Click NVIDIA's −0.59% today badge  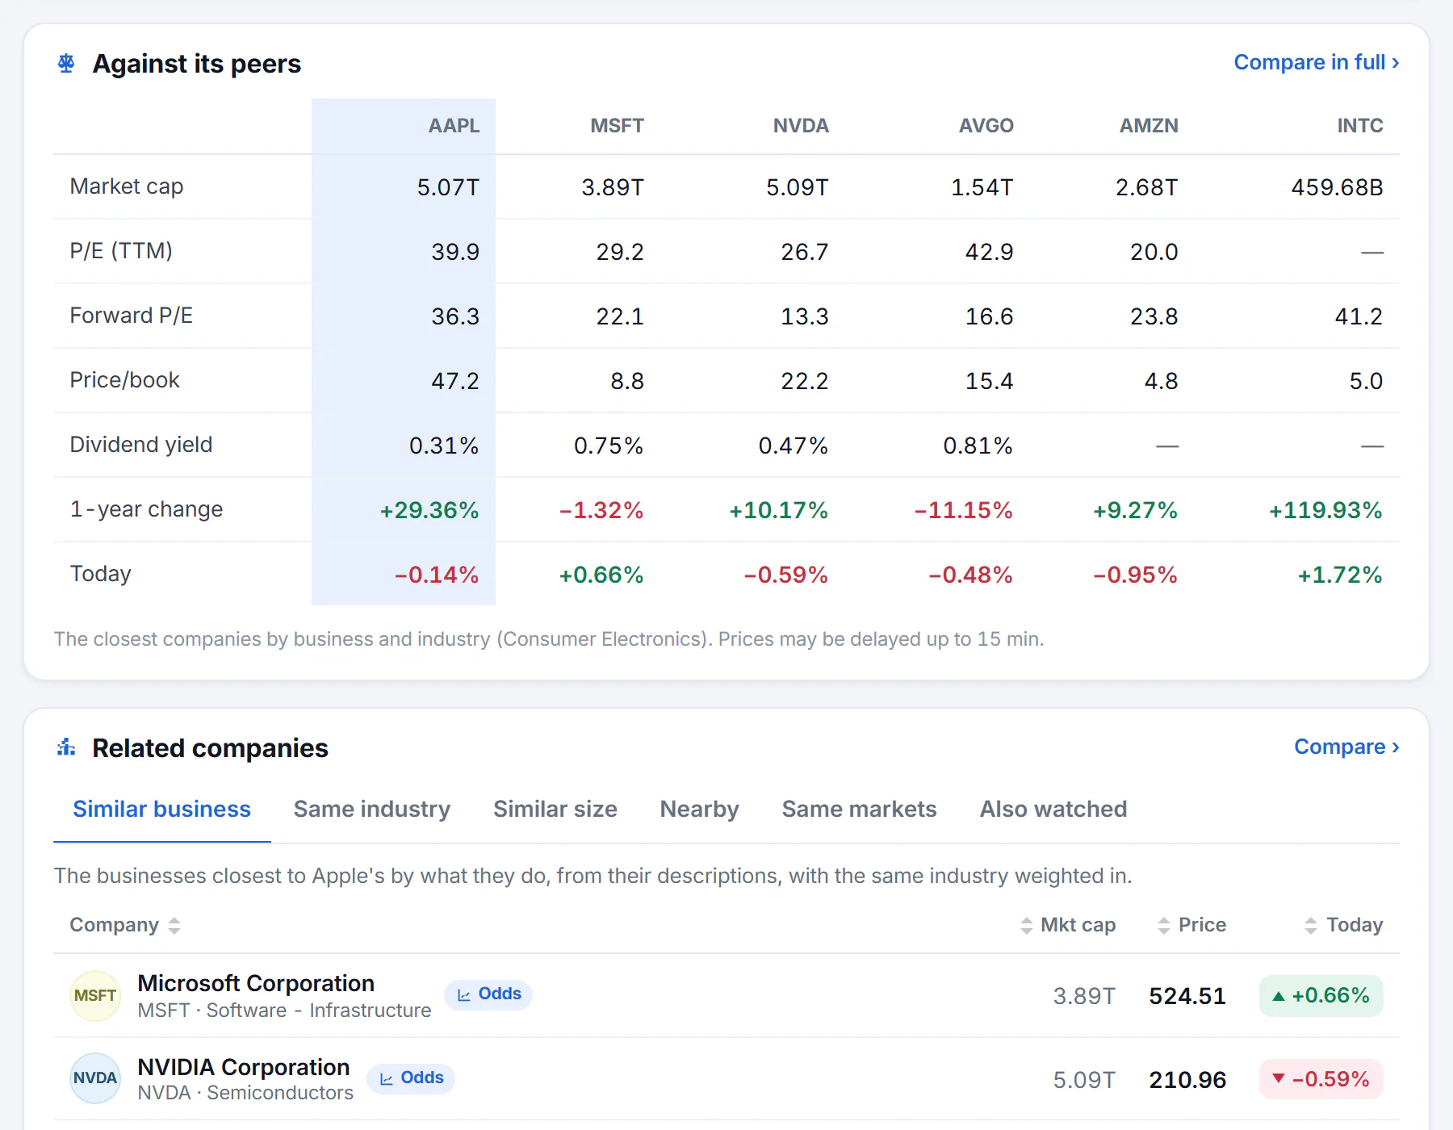[1321, 1079]
